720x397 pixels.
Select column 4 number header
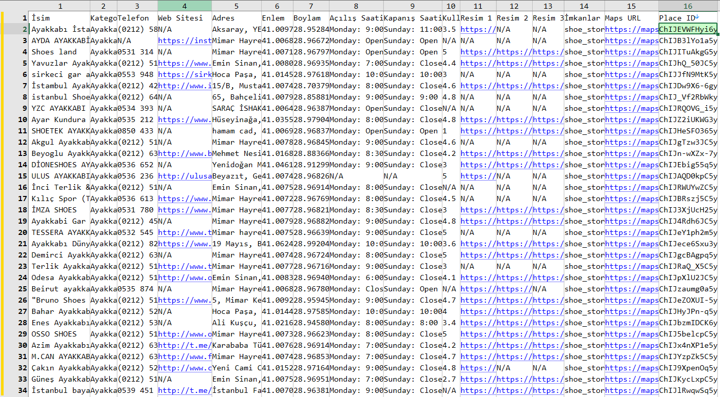(x=185, y=6)
